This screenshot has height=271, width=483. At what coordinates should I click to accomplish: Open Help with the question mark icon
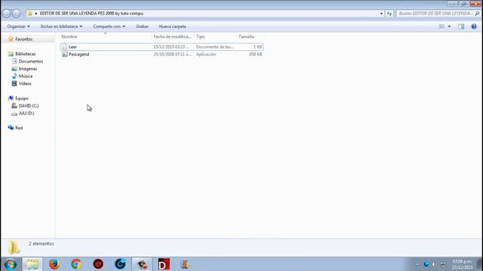pos(474,26)
